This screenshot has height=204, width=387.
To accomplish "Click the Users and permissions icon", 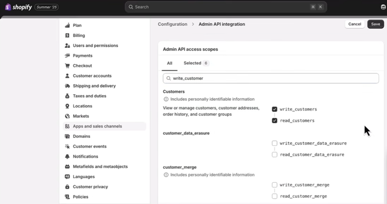I will 67,46.
